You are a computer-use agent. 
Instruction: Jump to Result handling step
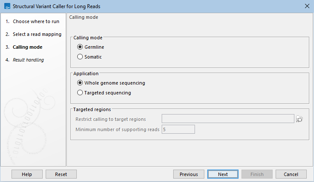point(28,60)
